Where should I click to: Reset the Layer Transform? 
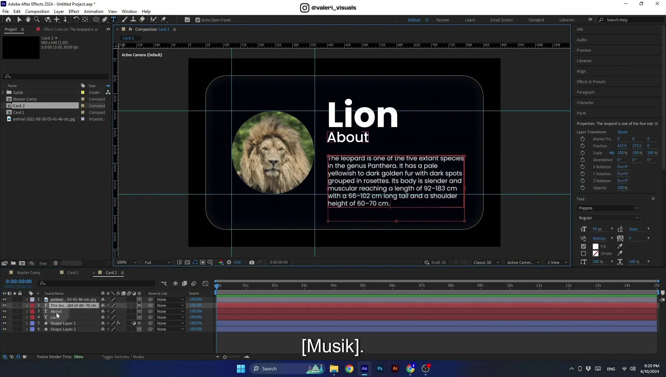[622, 132]
